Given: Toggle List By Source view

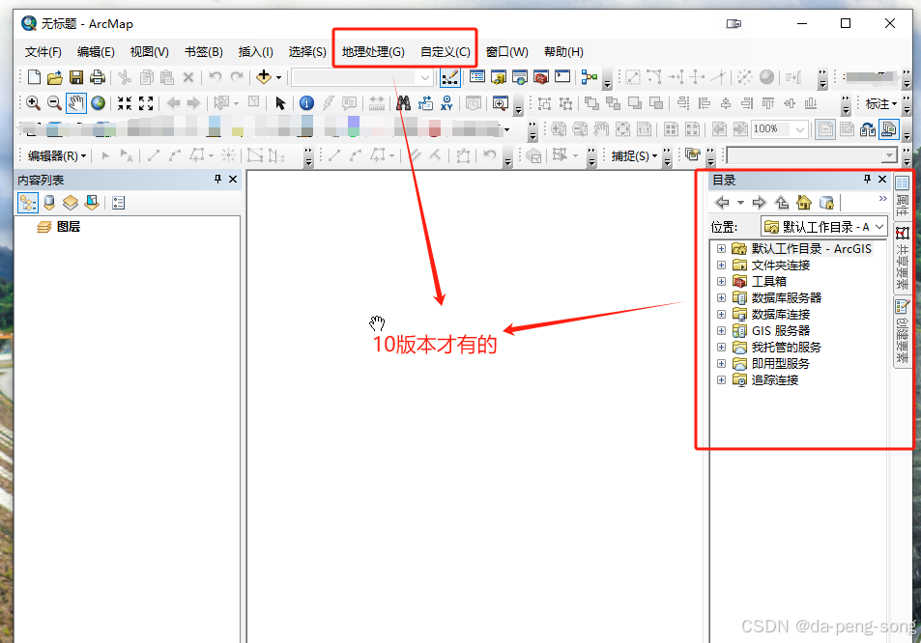Looking at the screenshot, I should pos(49,203).
